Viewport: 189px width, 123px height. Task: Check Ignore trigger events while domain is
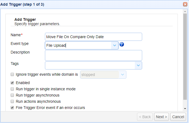[x=12, y=74]
